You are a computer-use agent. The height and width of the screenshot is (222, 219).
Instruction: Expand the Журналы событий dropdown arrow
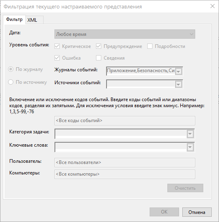[x=178, y=71]
